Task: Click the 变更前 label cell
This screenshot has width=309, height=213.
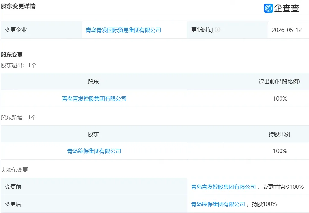Action: 94,187
